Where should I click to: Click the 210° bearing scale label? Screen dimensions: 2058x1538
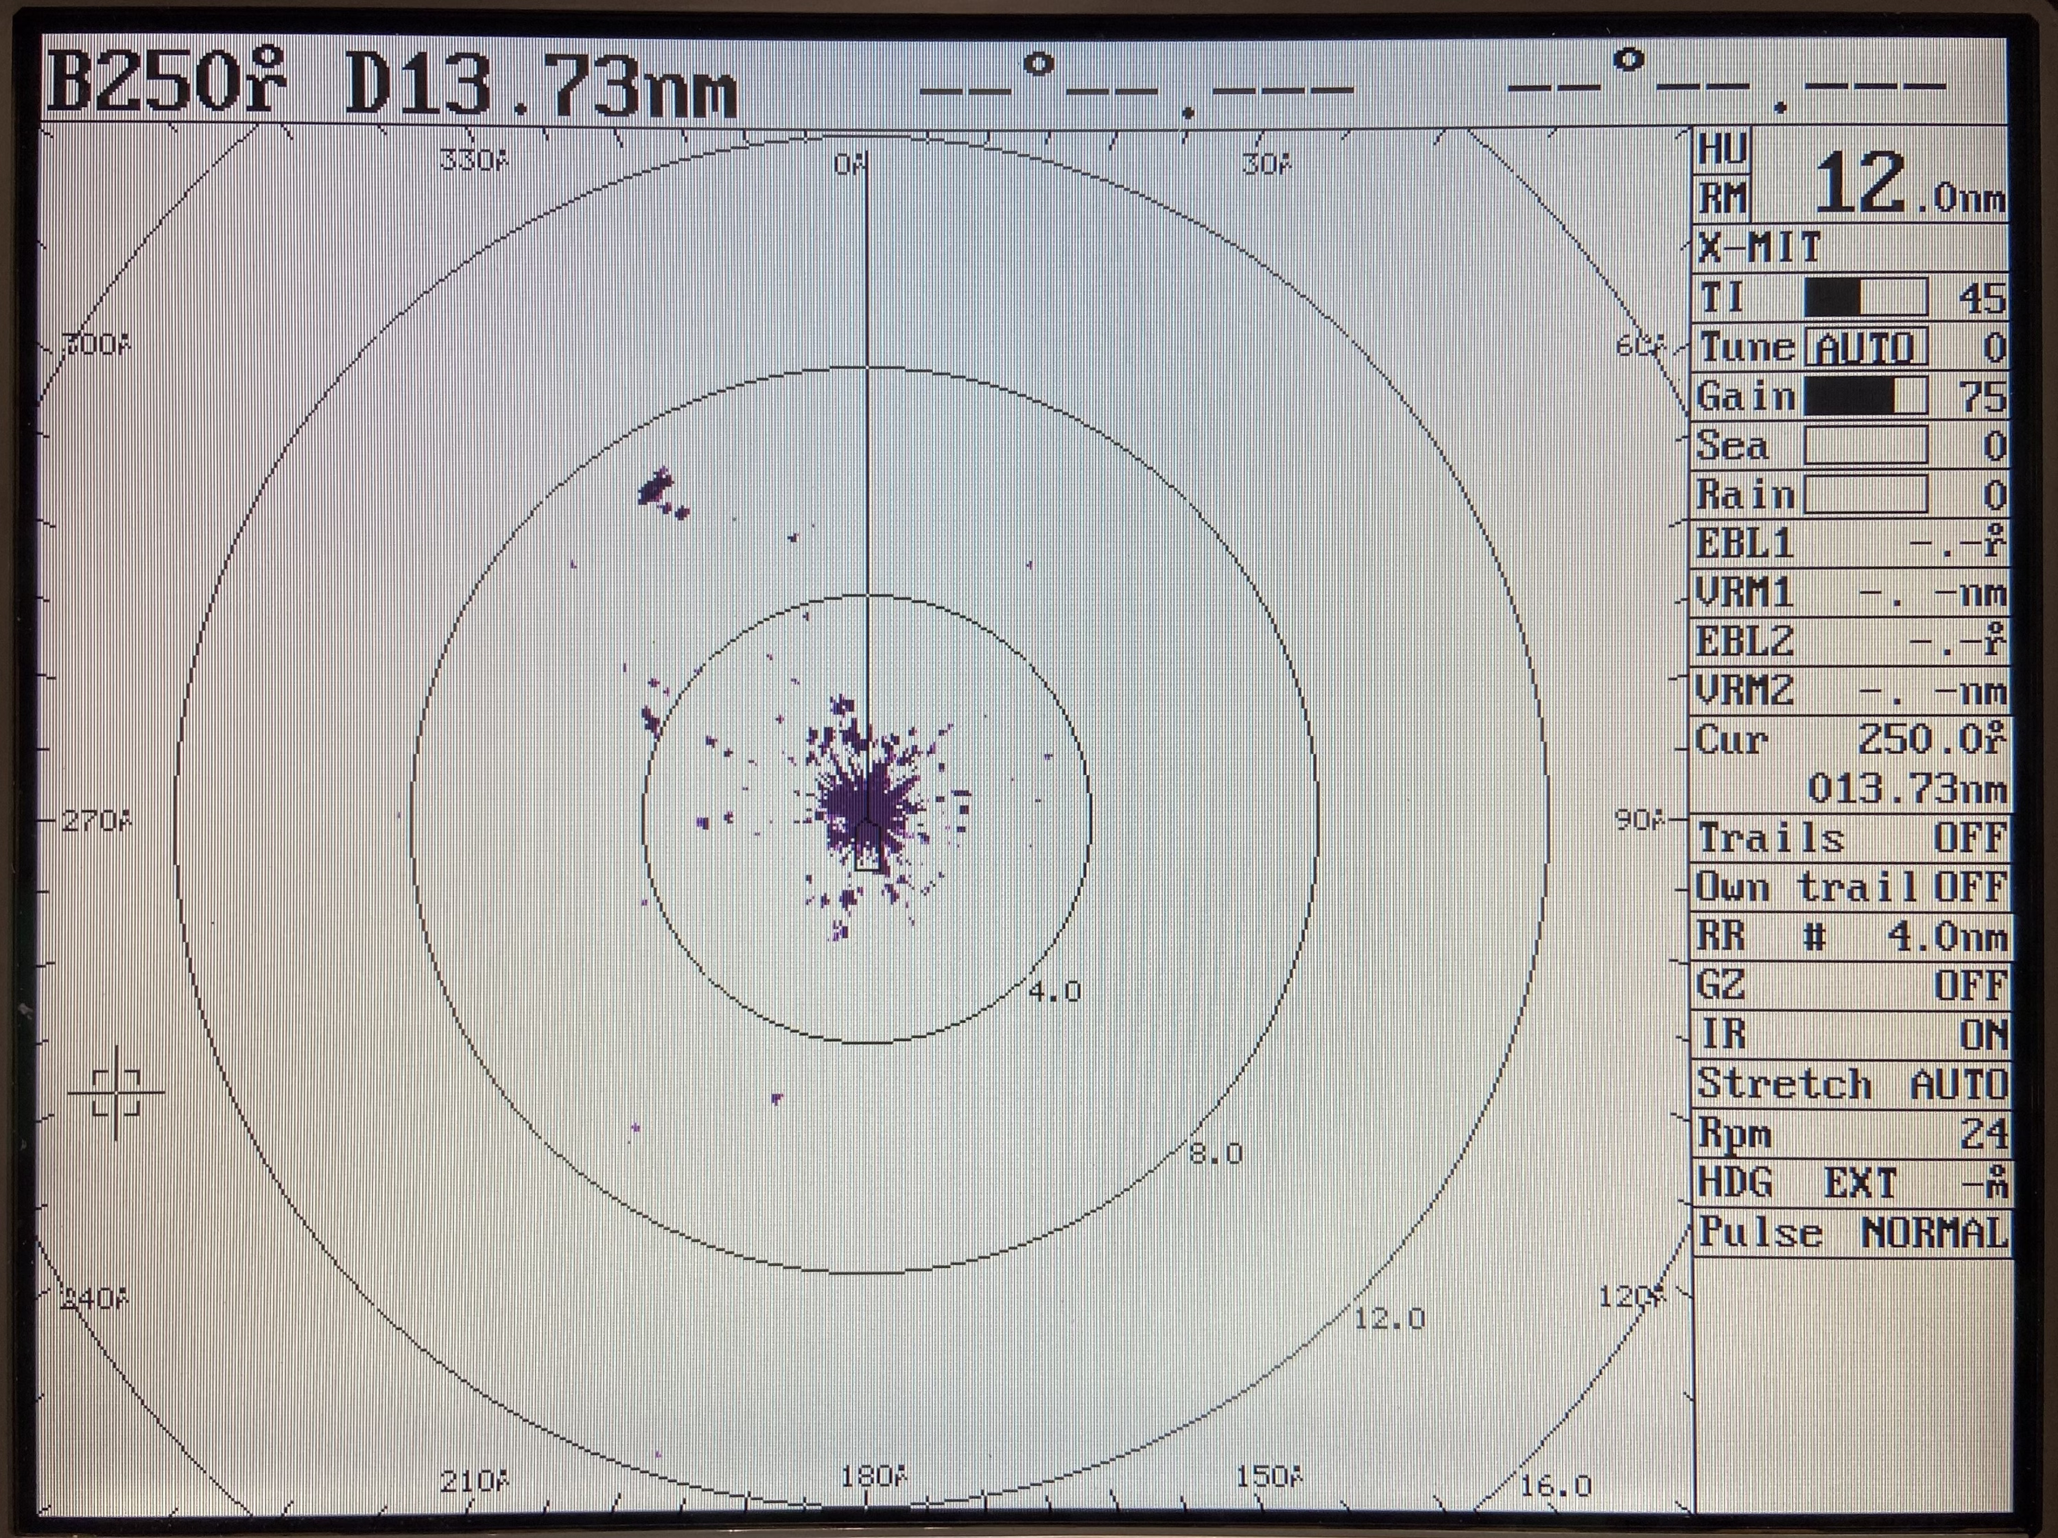[475, 1481]
